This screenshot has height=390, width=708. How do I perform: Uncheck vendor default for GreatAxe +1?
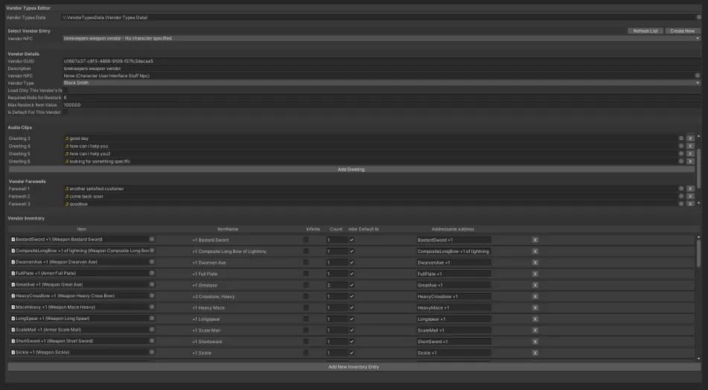coord(351,285)
